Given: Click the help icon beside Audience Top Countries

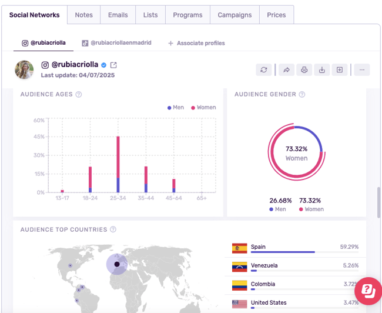Looking at the screenshot, I should (x=113, y=229).
